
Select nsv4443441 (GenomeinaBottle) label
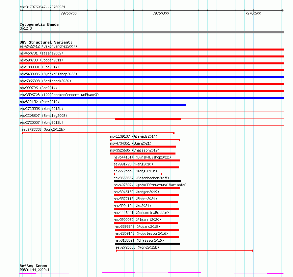pos(141,213)
